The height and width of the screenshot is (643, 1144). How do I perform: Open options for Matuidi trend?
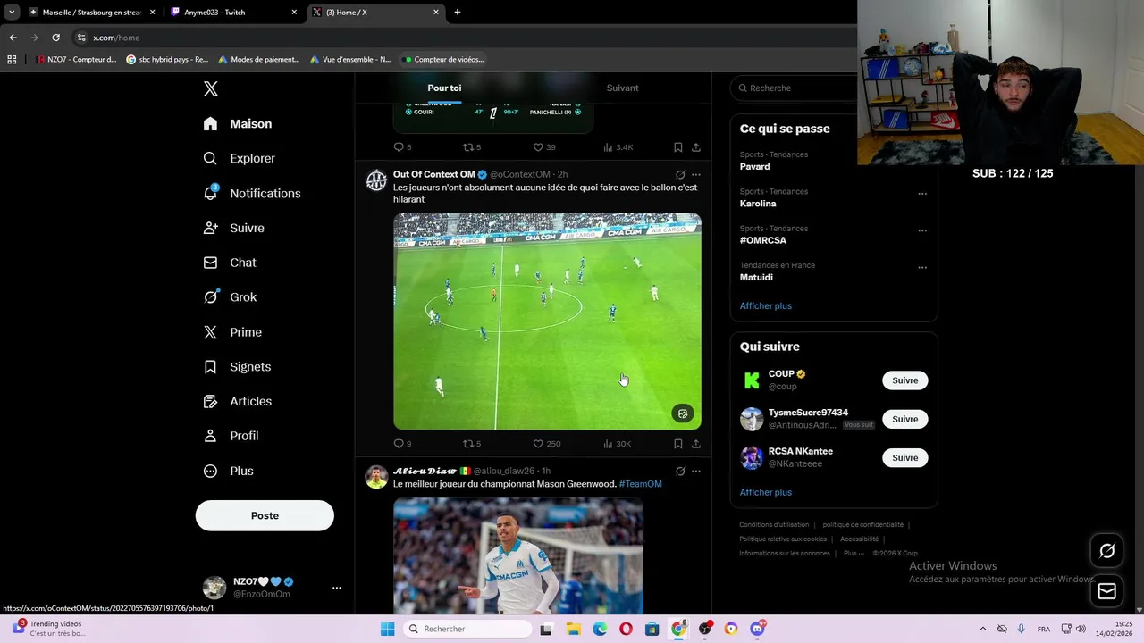(922, 267)
